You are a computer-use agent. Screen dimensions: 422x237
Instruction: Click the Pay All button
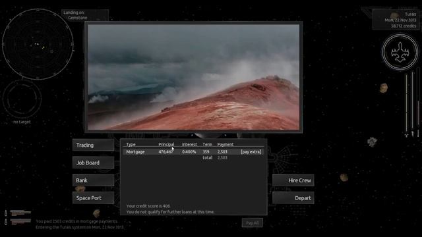[252, 223]
